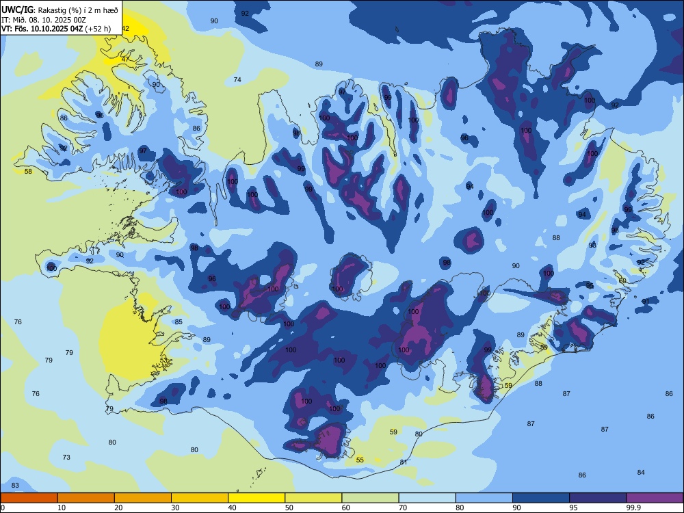Click the map value '74'

coord(237,80)
